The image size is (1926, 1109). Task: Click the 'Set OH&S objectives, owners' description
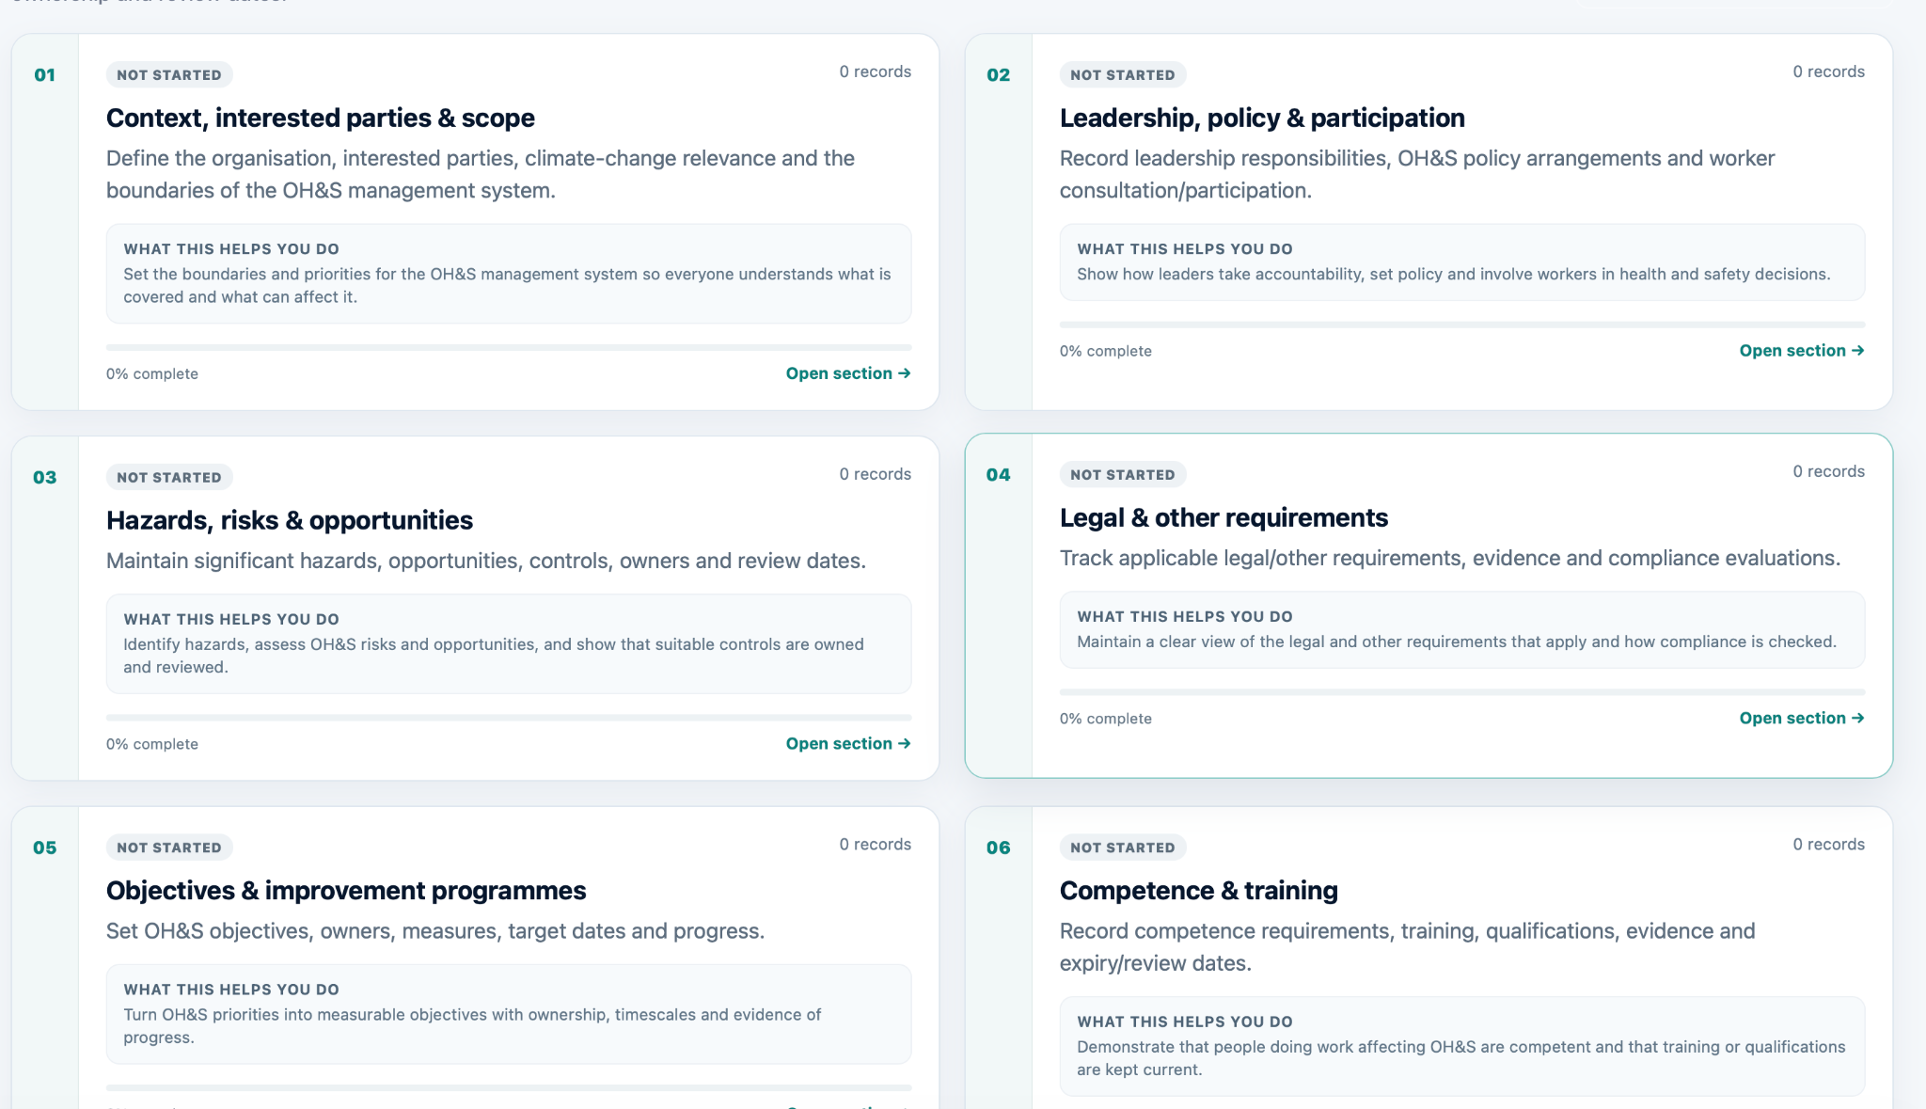click(x=435, y=931)
